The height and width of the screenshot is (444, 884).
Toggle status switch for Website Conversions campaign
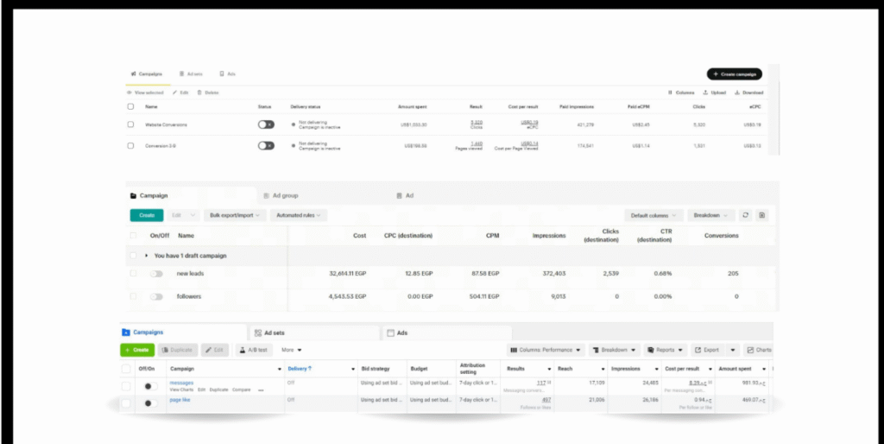tap(266, 124)
